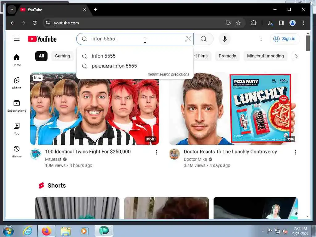Select the Minecraft modding filter chip
The width and height of the screenshot is (316, 237).
pyautogui.click(x=265, y=56)
